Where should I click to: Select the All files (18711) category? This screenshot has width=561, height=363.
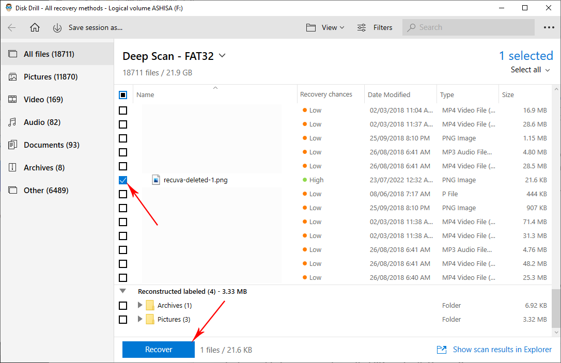(x=57, y=54)
